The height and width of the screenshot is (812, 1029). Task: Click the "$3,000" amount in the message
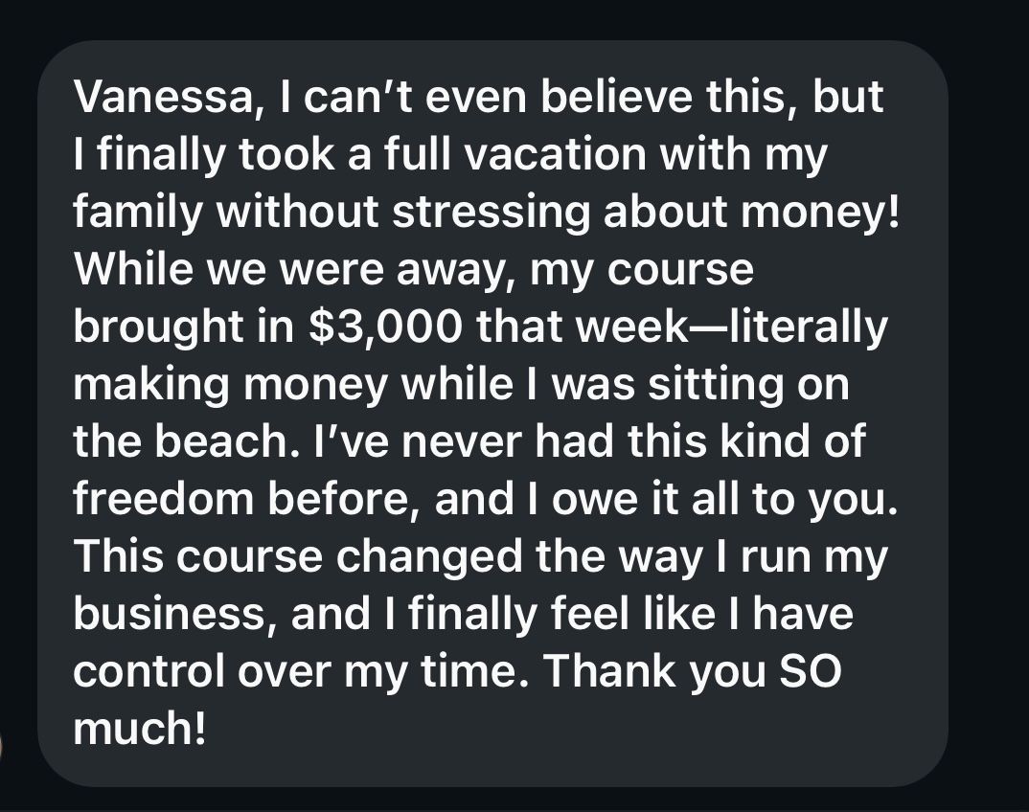385,327
